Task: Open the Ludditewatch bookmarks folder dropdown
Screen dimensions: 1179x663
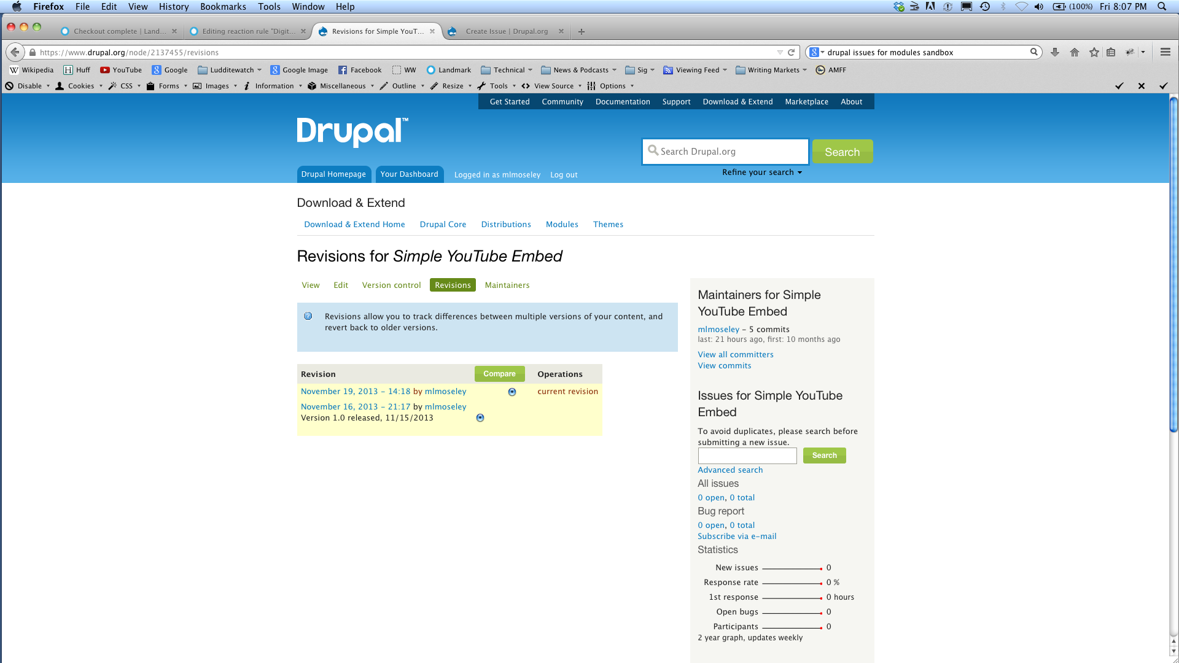Action: tap(230, 69)
